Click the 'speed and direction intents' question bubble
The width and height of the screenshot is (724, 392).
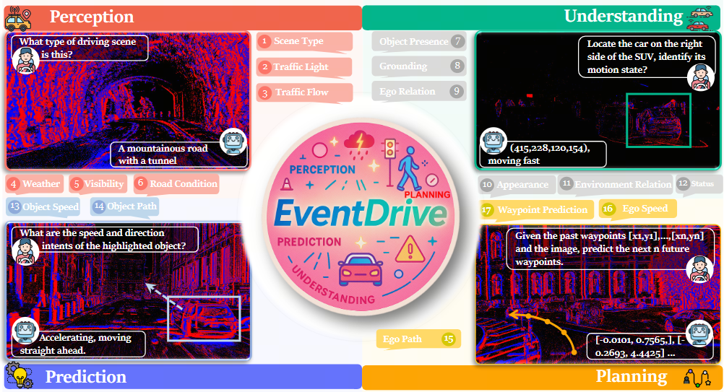point(105,240)
